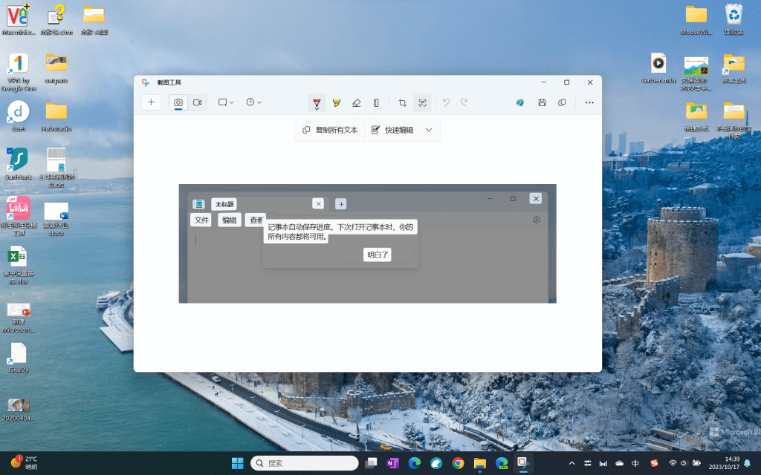Image resolution: width=761 pixels, height=475 pixels.
Task: Start a new snip with the plus button
Action: pyautogui.click(x=151, y=102)
